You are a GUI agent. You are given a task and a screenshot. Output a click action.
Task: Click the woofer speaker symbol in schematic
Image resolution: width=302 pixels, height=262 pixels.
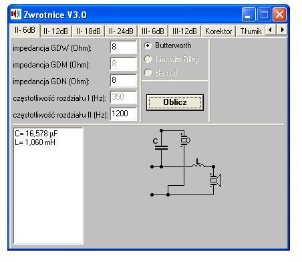coord(215,180)
